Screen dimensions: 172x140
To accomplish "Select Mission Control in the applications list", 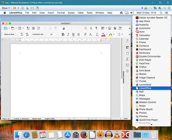I will coord(152,102).
